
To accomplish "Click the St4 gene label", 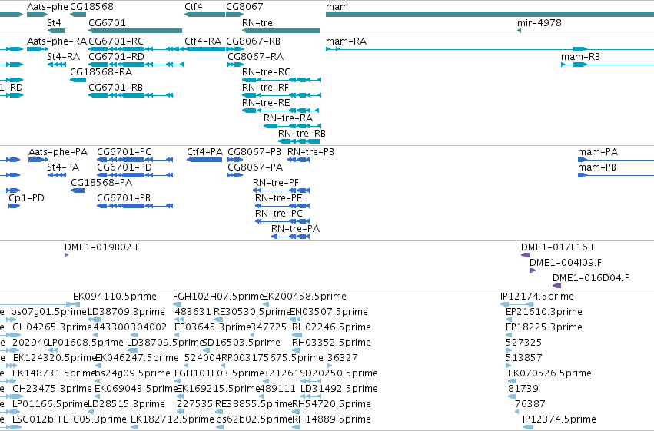I will (x=54, y=23).
